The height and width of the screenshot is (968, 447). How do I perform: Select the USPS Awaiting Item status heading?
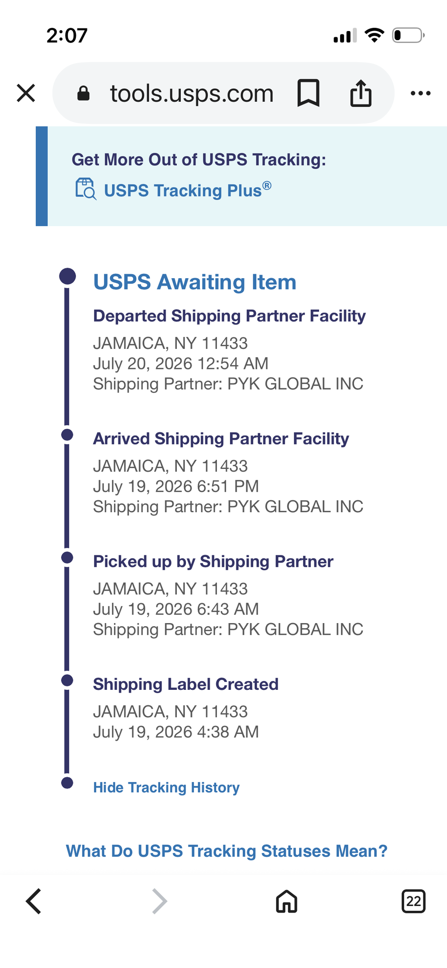point(195,282)
